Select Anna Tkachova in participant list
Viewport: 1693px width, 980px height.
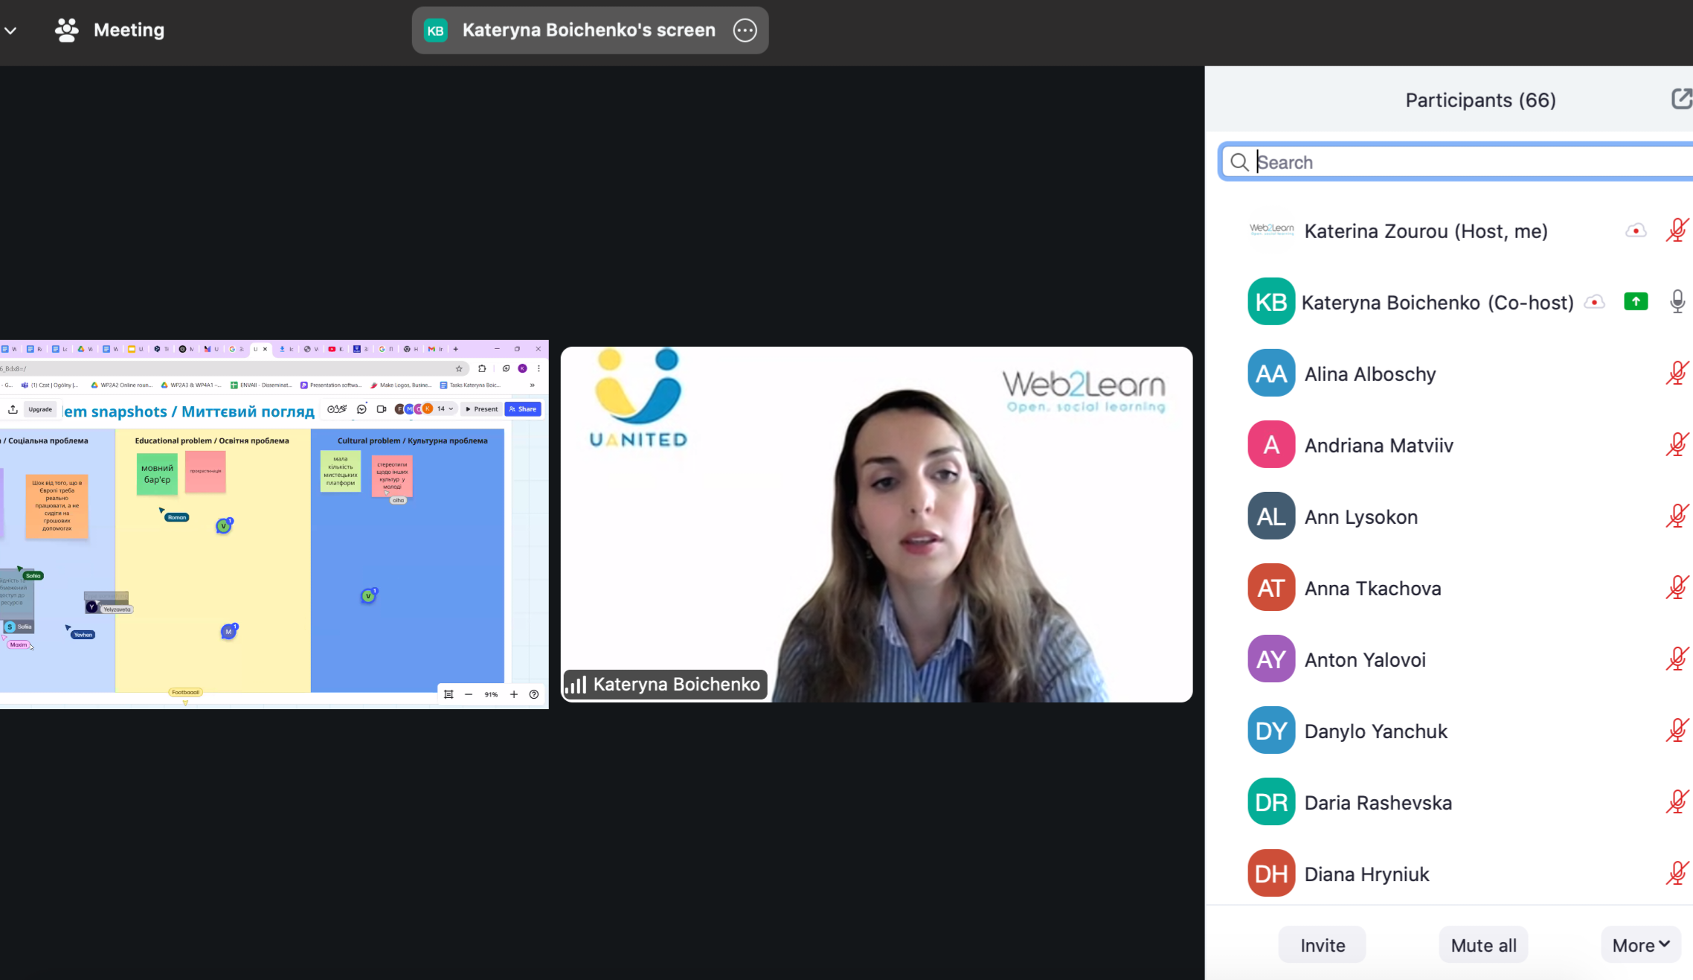coord(1372,589)
